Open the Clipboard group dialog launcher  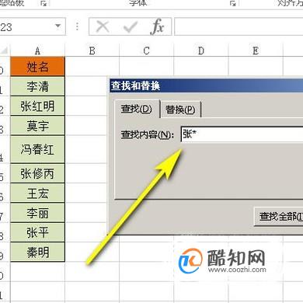coord(44,3)
